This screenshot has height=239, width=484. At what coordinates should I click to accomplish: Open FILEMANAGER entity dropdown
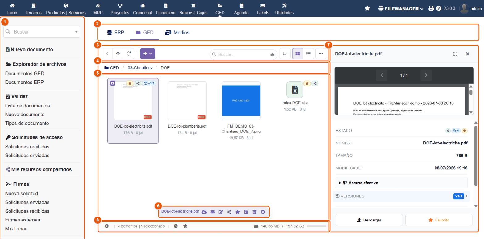(401, 9)
